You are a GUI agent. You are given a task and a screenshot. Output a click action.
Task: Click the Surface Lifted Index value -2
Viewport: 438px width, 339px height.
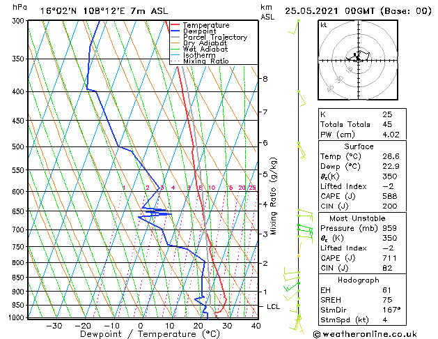point(388,186)
